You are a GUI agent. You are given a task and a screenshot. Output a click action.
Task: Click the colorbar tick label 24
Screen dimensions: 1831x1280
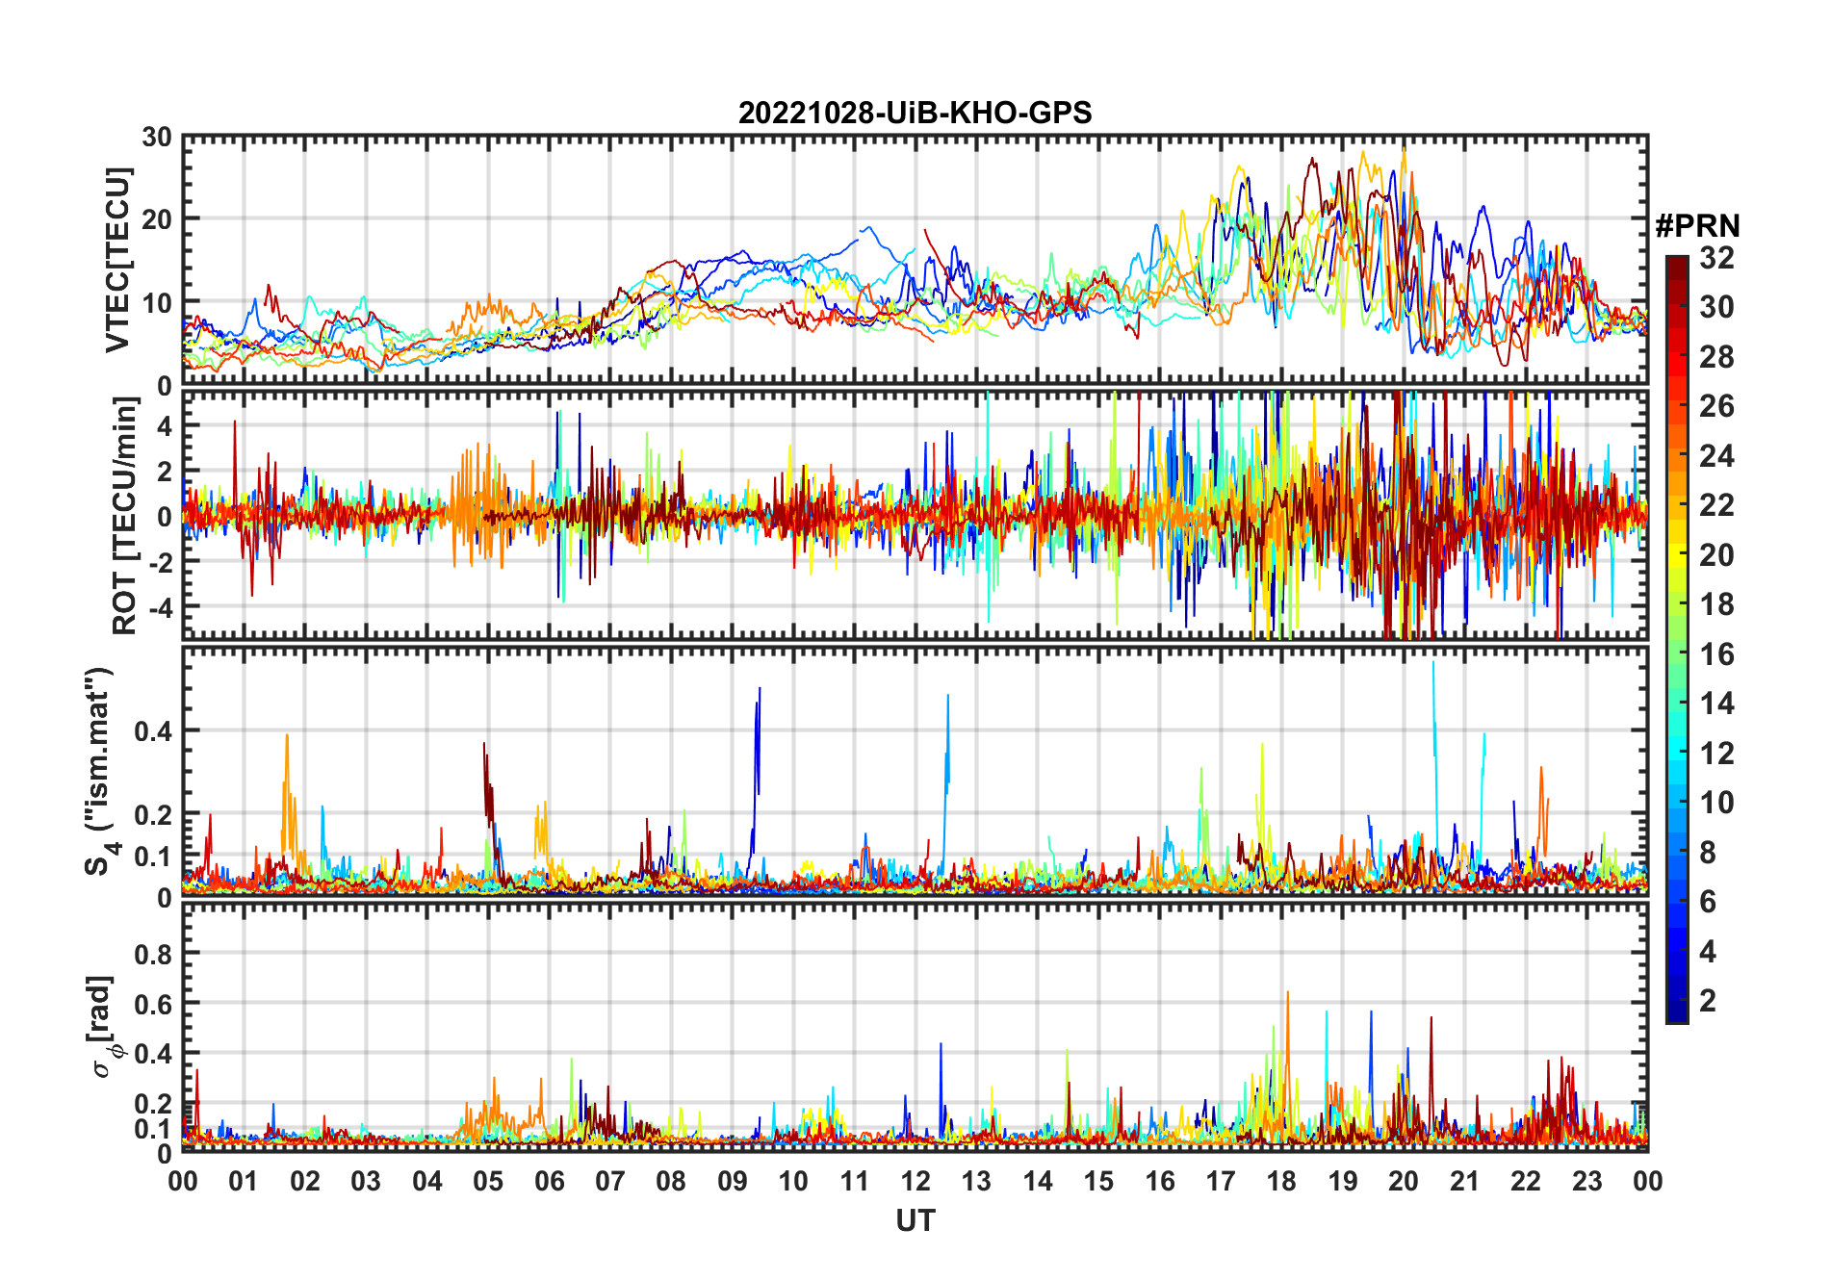coord(1716,456)
